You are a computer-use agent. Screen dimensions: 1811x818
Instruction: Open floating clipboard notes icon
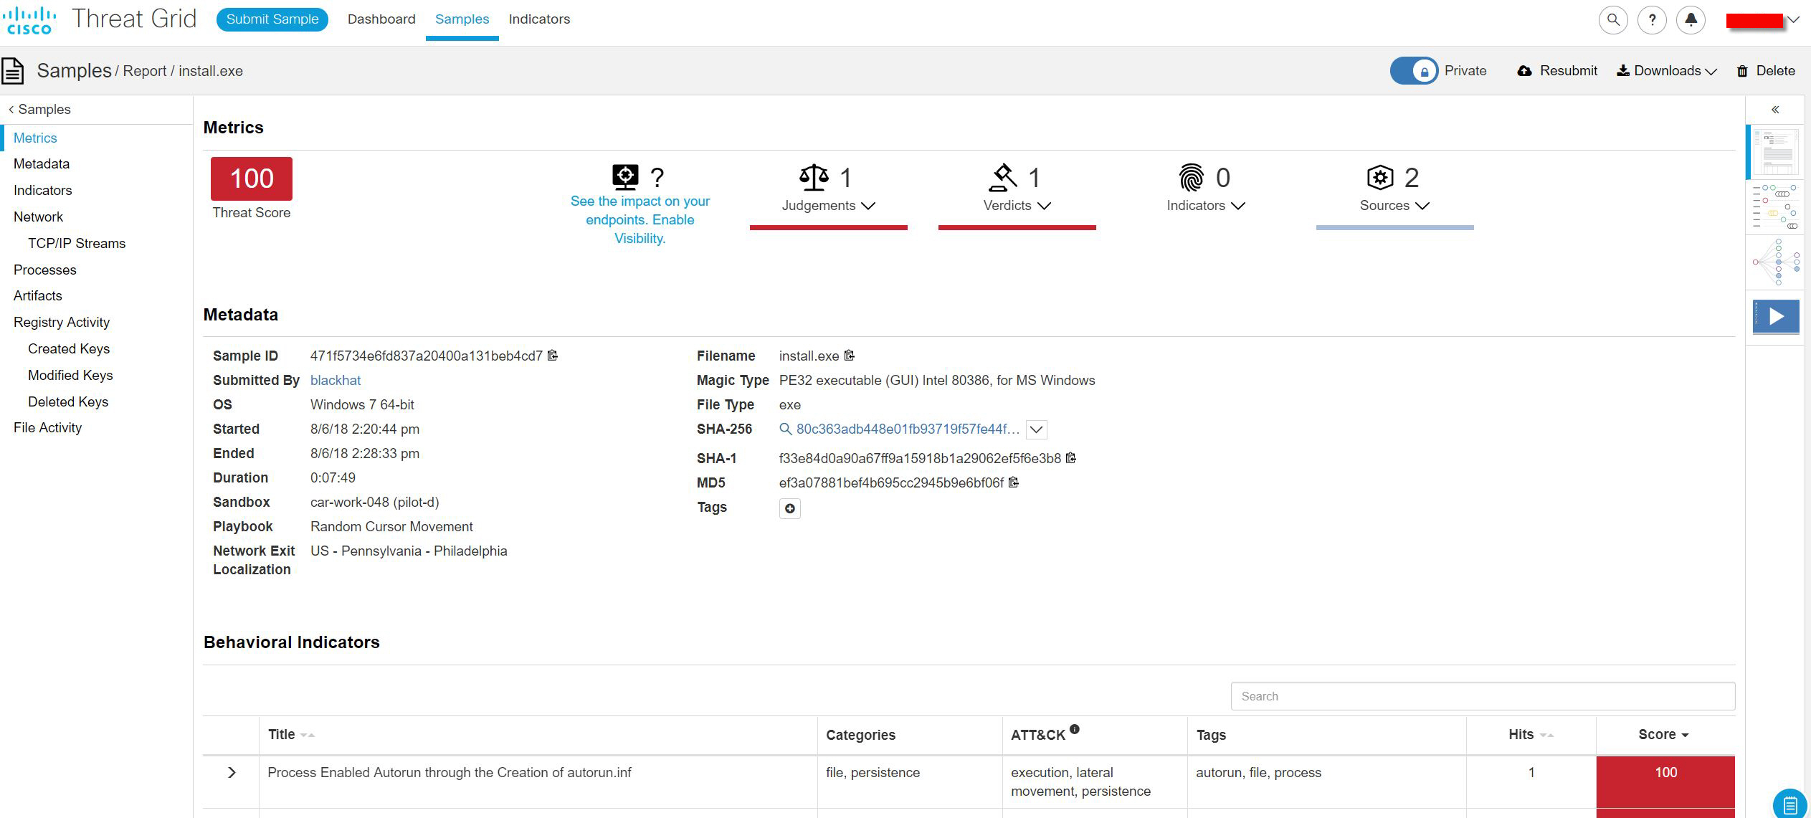[1789, 804]
